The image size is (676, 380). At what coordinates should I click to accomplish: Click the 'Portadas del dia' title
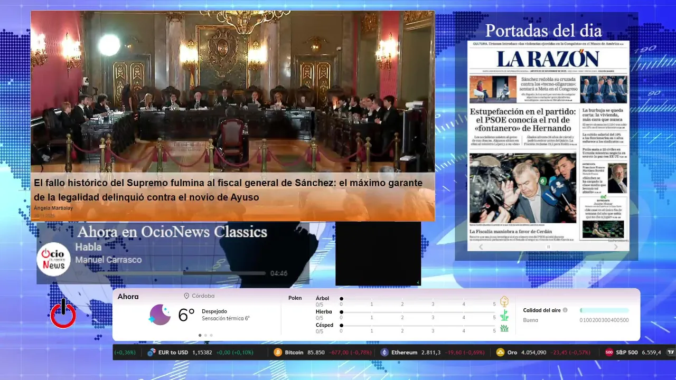tap(543, 30)
